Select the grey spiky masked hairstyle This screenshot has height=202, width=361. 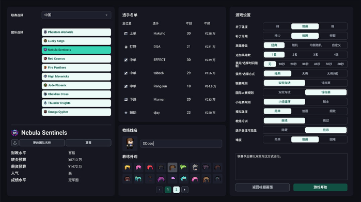pyautogui.click(x=195, y=167)
